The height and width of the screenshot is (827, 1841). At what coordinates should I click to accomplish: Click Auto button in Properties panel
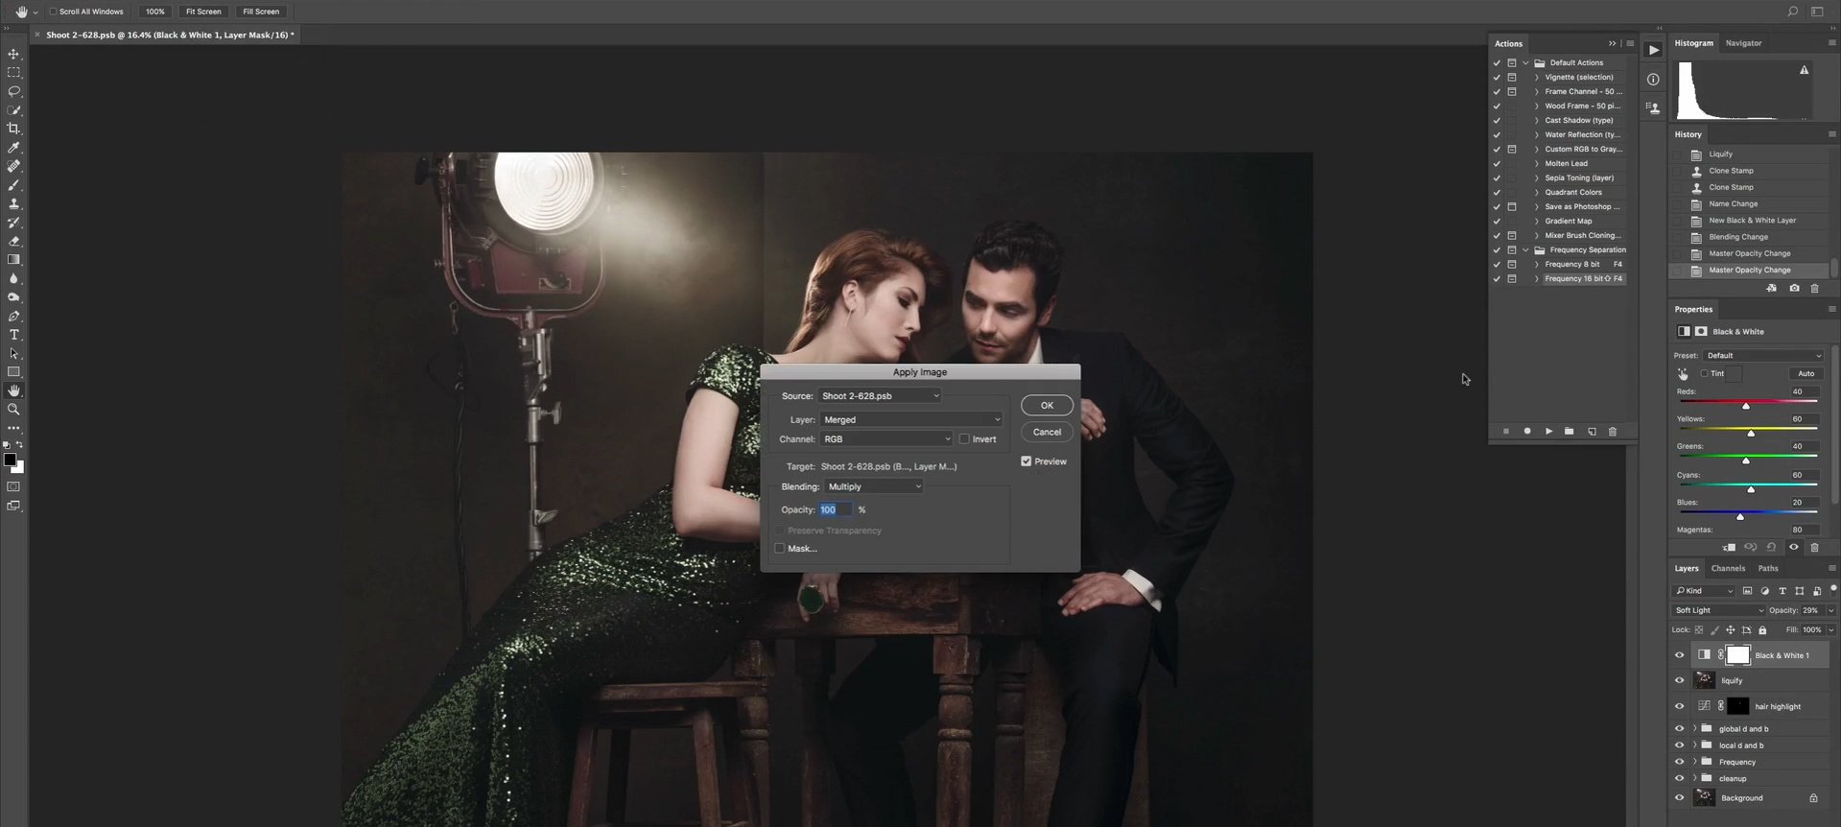pyautogui.click(x=1806, y=373)
